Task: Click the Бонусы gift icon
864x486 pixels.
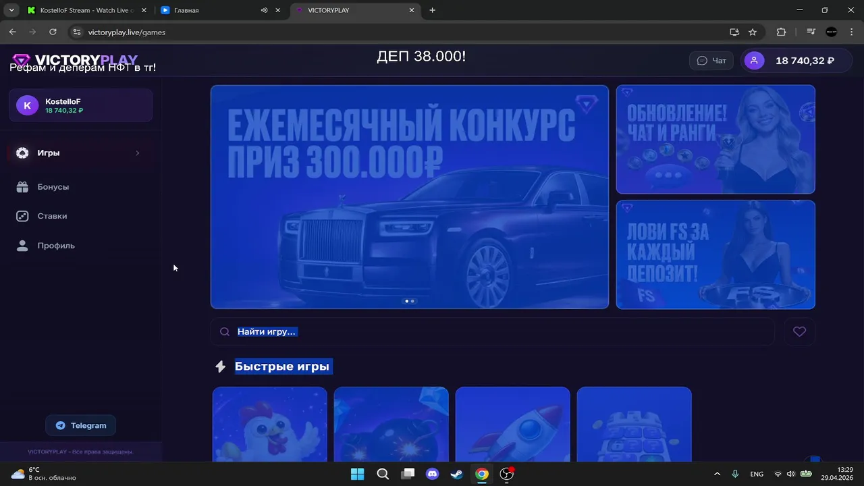Action: pos(22,187)
